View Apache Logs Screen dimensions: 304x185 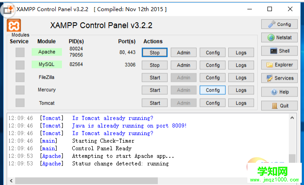coord(241,52)
